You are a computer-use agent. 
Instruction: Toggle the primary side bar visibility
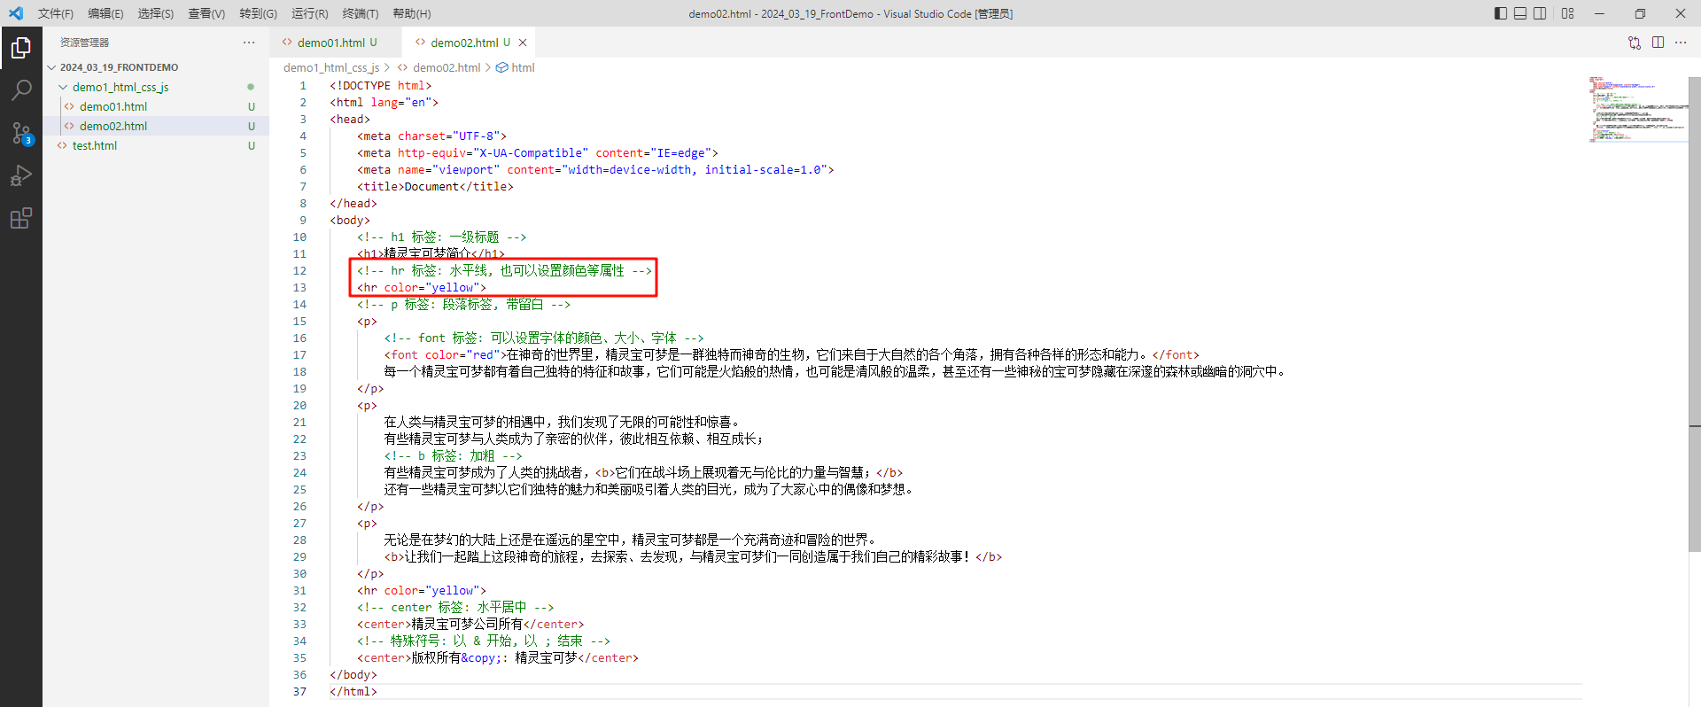coord(1501,13)
